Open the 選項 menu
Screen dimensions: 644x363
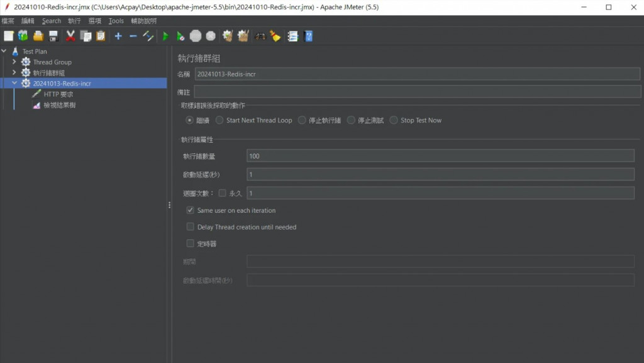(95, 21)
